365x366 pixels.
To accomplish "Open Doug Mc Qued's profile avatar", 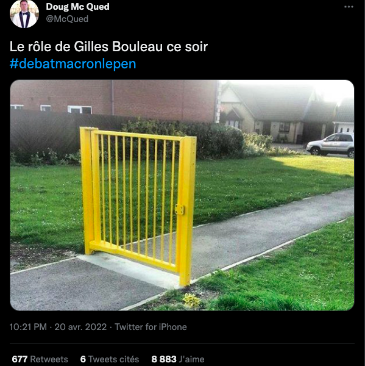I will pos(24,14).
